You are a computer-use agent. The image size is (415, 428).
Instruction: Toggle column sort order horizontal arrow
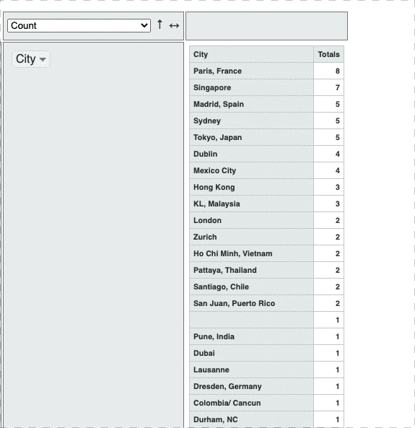click(x=174, y=26)
